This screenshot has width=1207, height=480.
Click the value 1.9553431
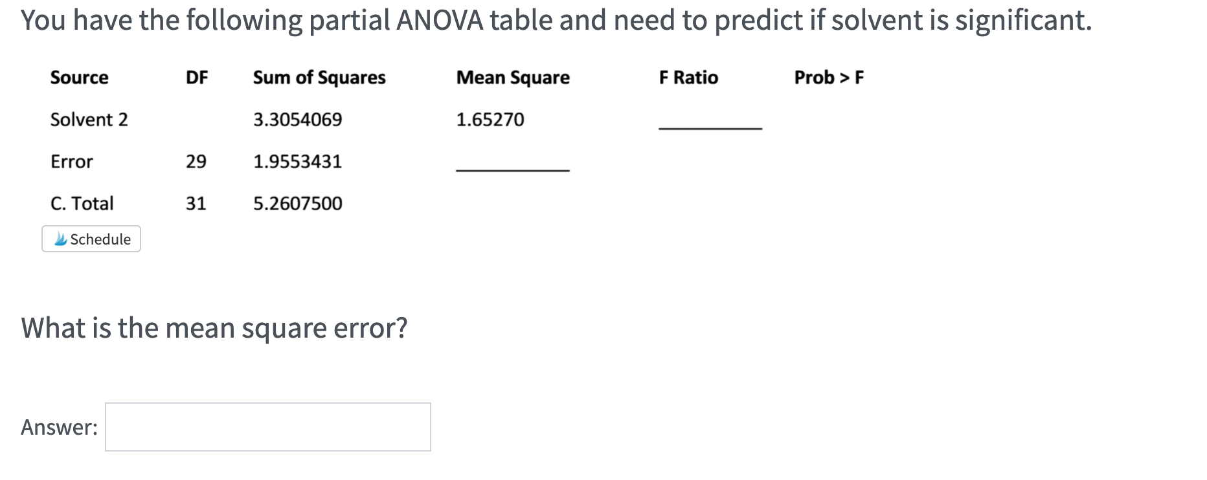pyautogui.click(x=298, y=162)
